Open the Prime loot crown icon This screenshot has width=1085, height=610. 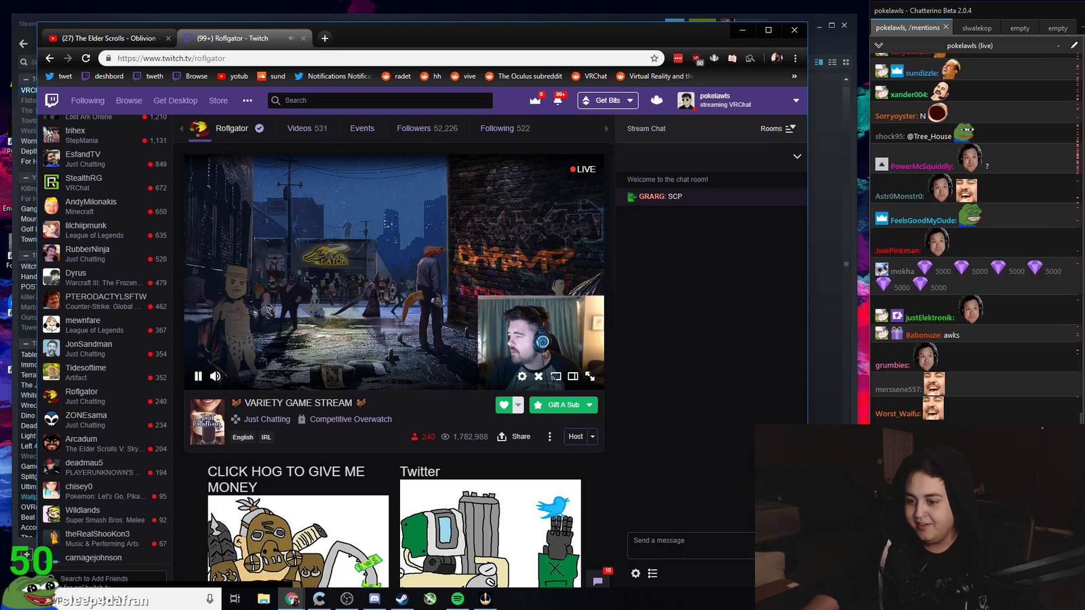pos(535,100)
